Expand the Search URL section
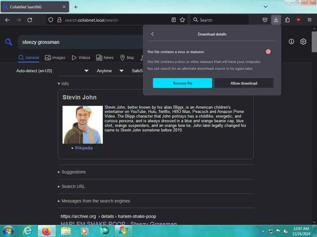 click(x=72, y=186)
